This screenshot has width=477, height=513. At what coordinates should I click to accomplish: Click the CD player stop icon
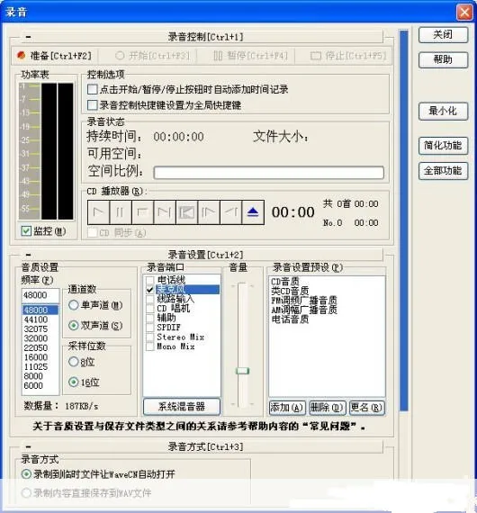(142, 212)
